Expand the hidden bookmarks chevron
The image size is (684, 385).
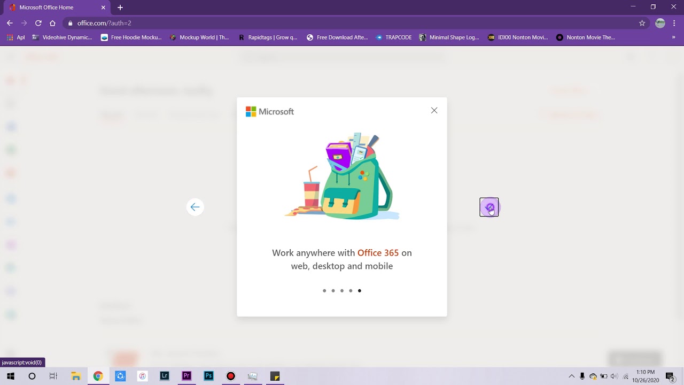coord(673,37)
